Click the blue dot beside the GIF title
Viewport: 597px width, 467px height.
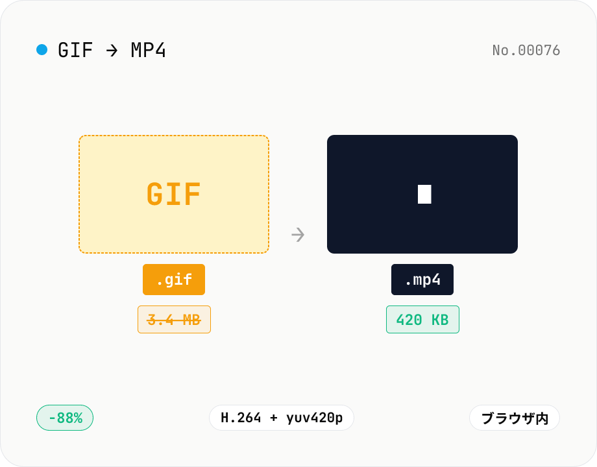pyautogui.click(x=42, y=50)
